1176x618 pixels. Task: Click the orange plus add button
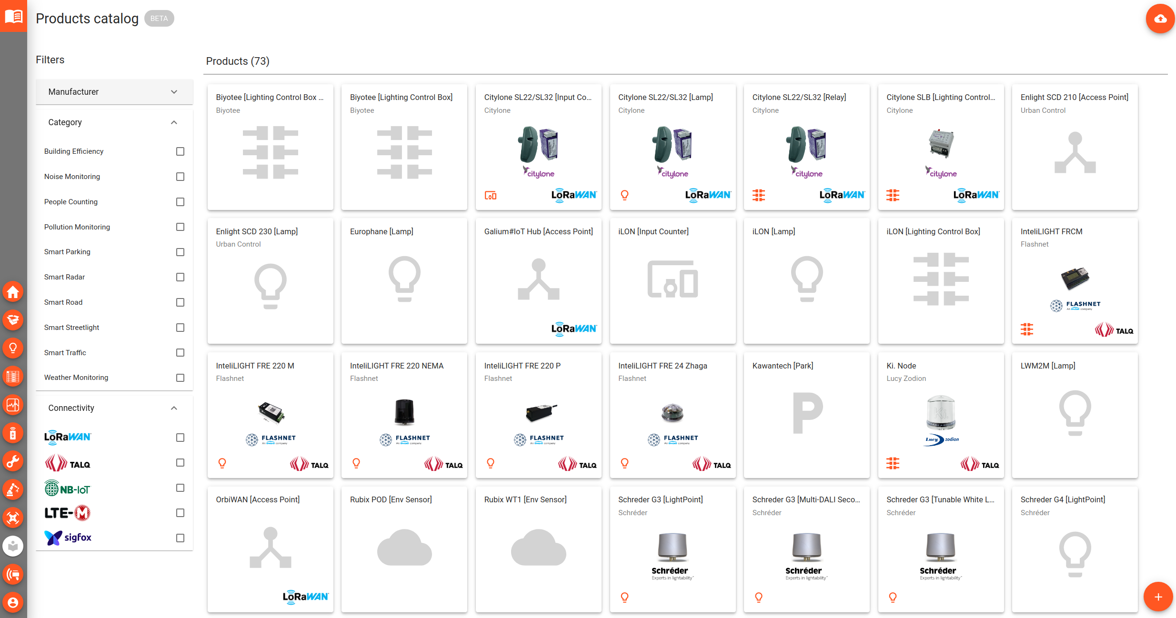pos(1158,597)
